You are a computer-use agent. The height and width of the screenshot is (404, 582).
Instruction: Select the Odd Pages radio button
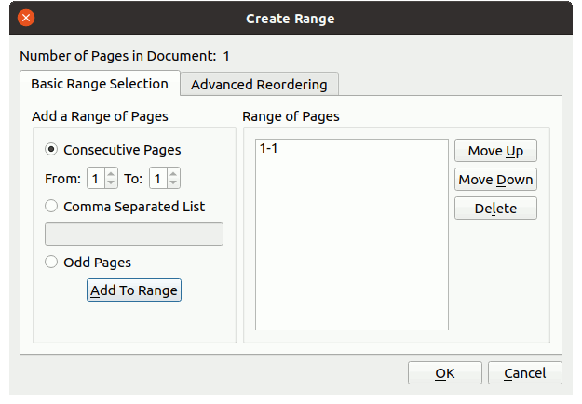(x=51, y=263)
